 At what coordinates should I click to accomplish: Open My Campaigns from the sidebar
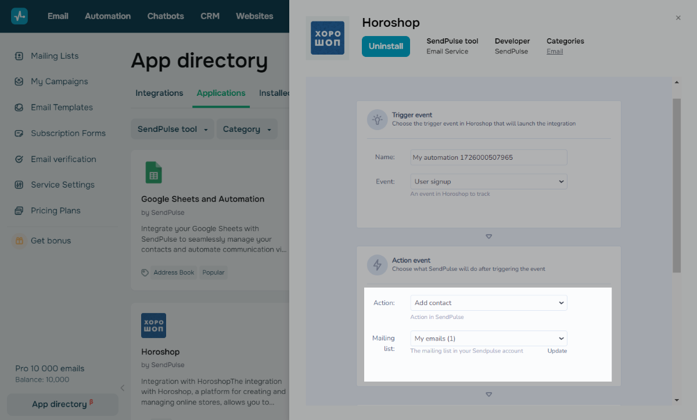(59, 82)
